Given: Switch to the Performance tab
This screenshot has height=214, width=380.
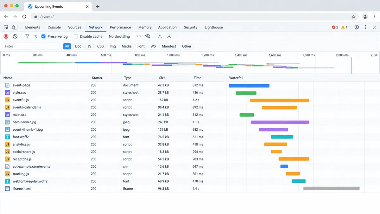Looking at the screenshot, I should (x=120, y=27).
